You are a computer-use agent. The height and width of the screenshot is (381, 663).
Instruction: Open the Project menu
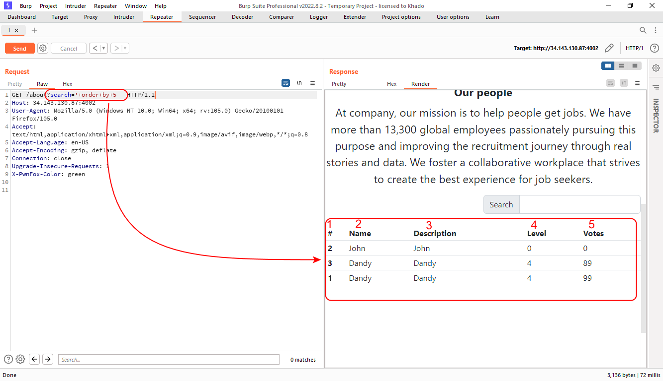[x=48, y=6]
